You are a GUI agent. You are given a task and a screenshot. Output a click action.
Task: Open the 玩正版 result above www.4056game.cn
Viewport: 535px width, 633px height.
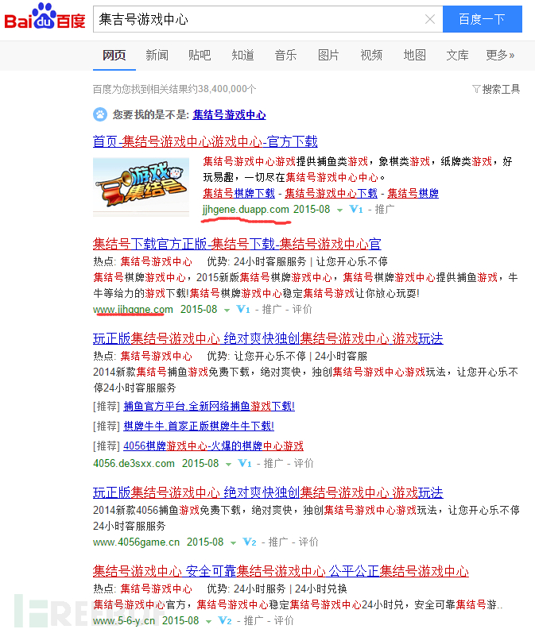coord(268,493)
